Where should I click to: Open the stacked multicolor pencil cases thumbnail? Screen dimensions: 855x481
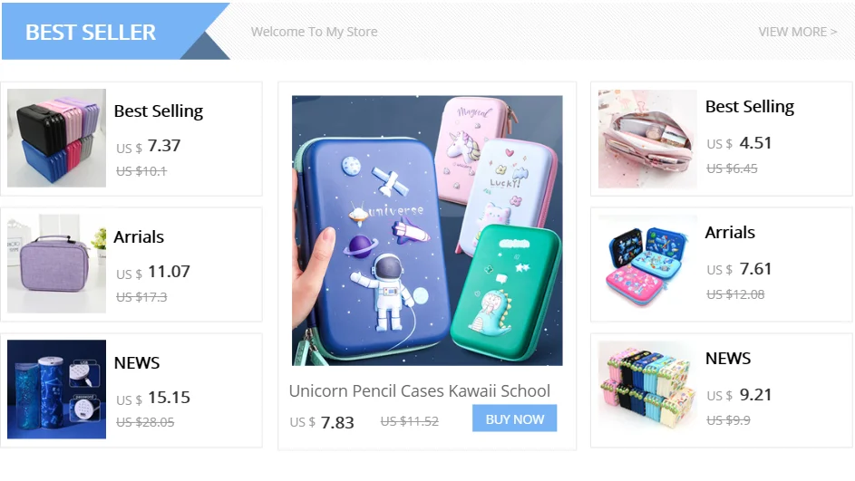point(57,138)
